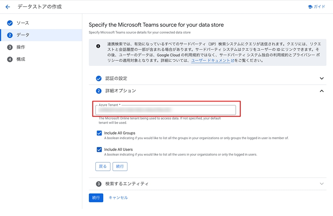Toggle the Include All Groups checkbox

pyautogui.click(x=99, y=133)
